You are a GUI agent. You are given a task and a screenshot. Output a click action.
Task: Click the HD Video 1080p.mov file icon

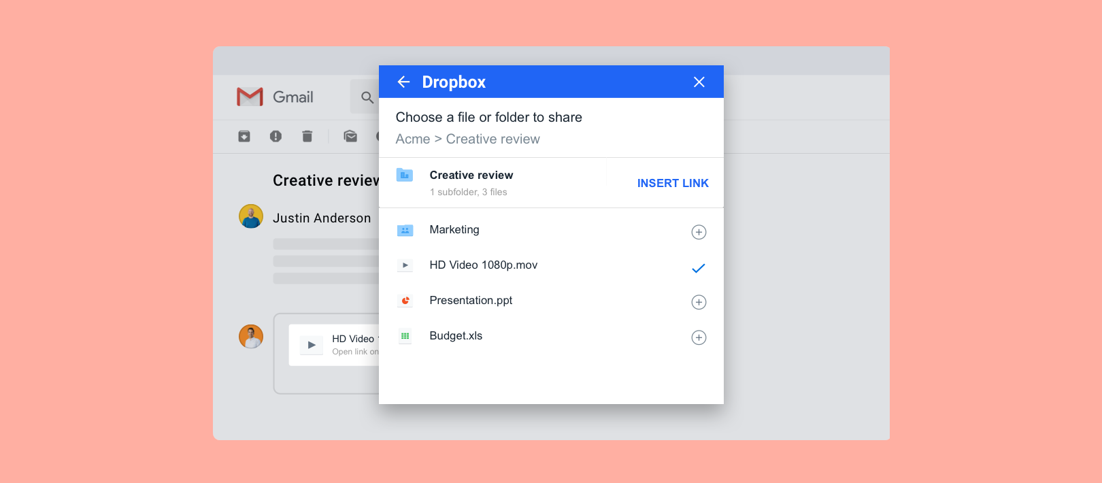pos(405,265)
